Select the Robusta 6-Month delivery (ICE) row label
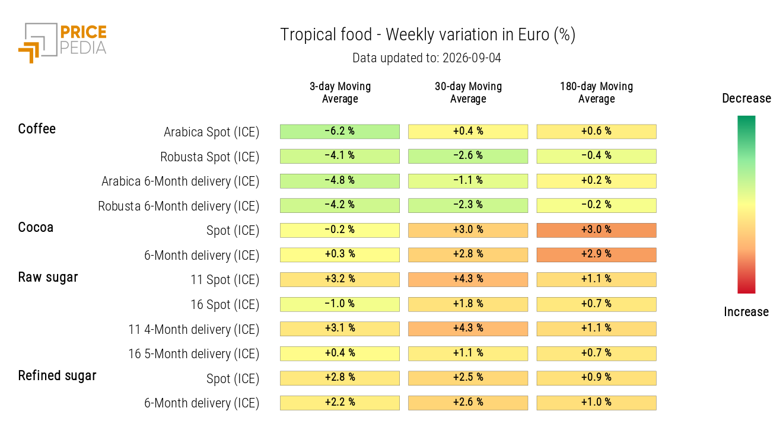 179,206
